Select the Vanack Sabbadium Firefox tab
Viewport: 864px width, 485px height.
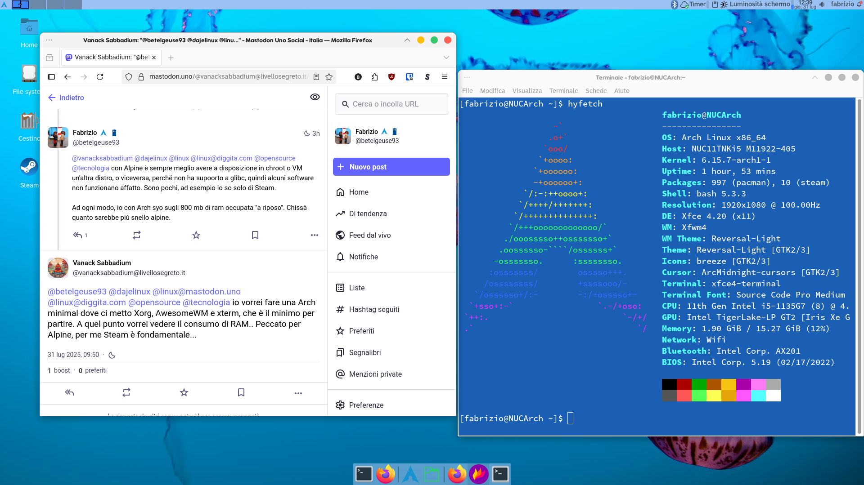(112, 58)
